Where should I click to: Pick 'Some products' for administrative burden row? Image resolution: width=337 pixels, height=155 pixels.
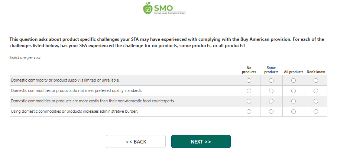point(271,111)
